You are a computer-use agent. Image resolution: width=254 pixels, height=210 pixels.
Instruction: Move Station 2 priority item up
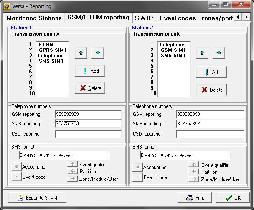click(202, 53)
